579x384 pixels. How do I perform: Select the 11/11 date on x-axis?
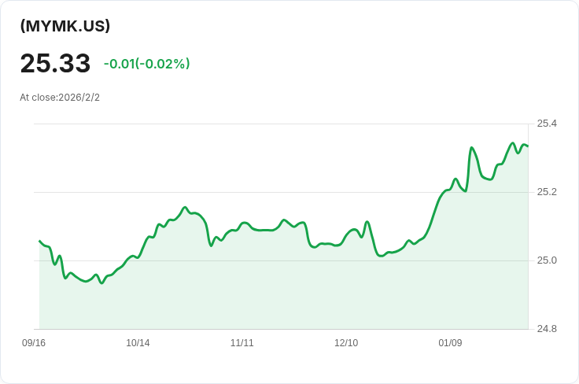[x=242, y=343]
